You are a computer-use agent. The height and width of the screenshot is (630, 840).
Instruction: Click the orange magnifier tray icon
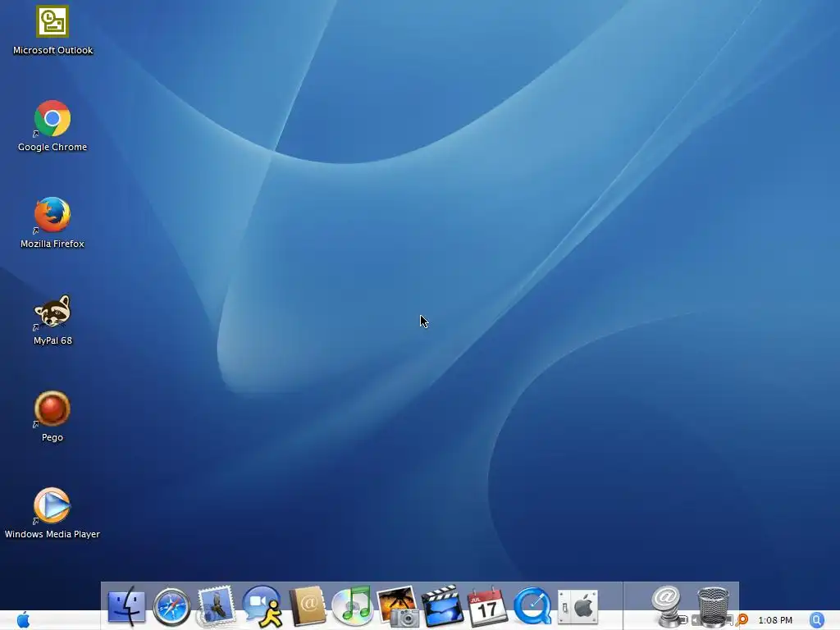tap(742, 620)
